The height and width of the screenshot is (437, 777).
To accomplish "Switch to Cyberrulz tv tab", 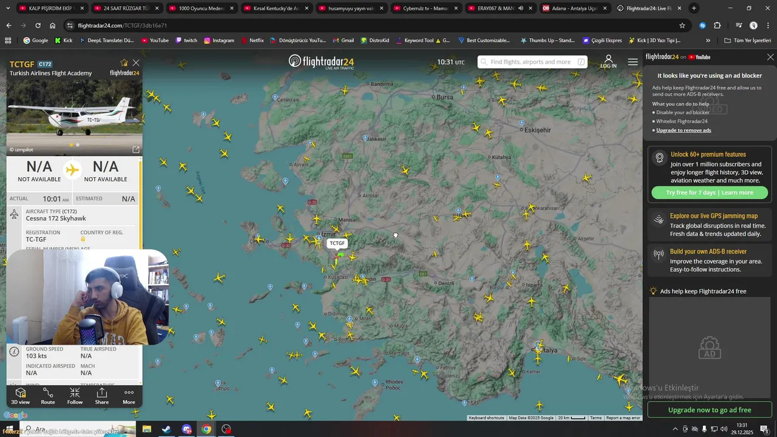I will point(425,8).
